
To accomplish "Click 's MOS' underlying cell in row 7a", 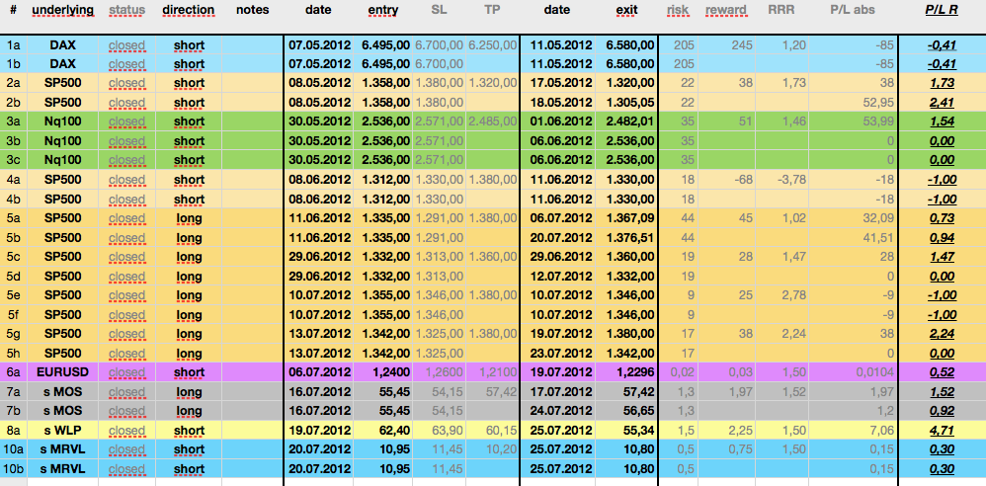I will [63, 392].
